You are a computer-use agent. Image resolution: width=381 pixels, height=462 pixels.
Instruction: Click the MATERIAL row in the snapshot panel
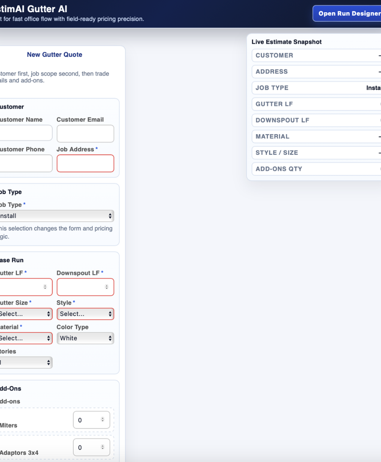pos(315,136)
